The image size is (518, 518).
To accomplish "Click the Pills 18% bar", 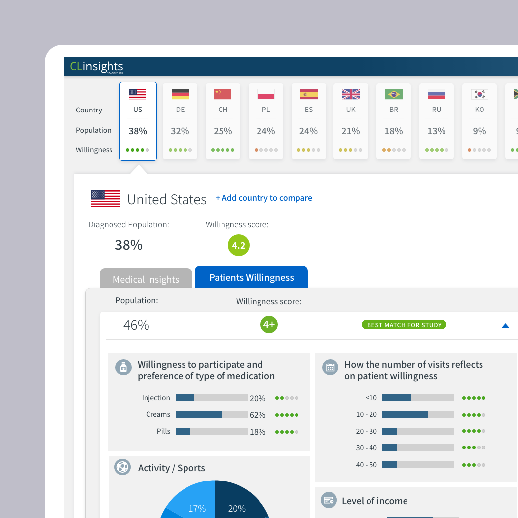I will (212, 431).
